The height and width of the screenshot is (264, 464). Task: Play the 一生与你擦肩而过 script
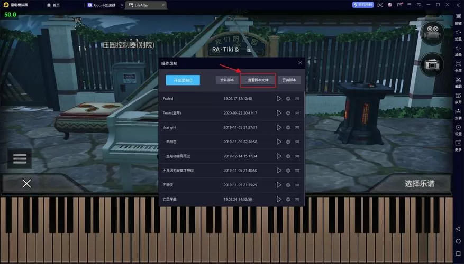[x=279, y=156]
